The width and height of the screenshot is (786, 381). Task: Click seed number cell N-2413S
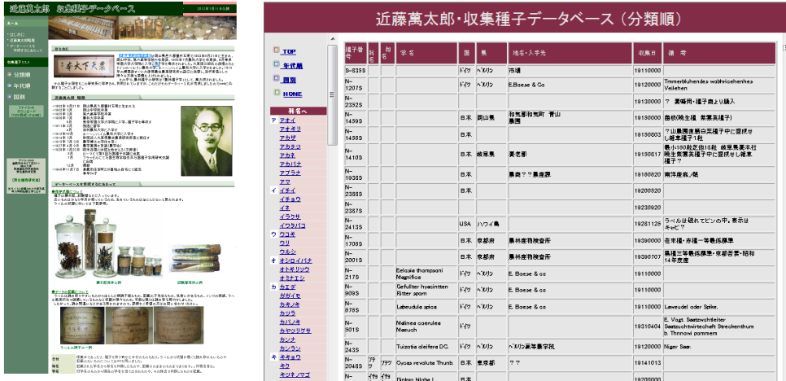click(x=356, y=224)
